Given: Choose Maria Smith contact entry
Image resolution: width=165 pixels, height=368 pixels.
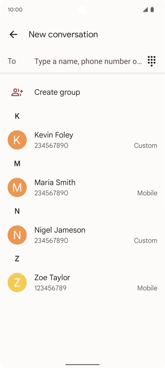Looking at the screenshot, I should (x=82, y=187).
